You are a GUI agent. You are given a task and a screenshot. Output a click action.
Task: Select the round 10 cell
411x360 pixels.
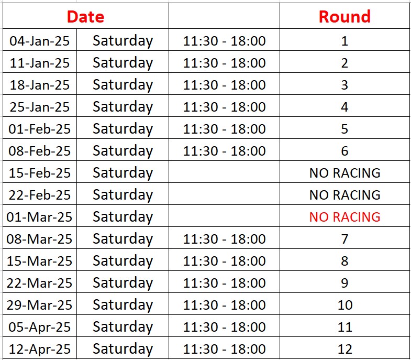point(345,304)
